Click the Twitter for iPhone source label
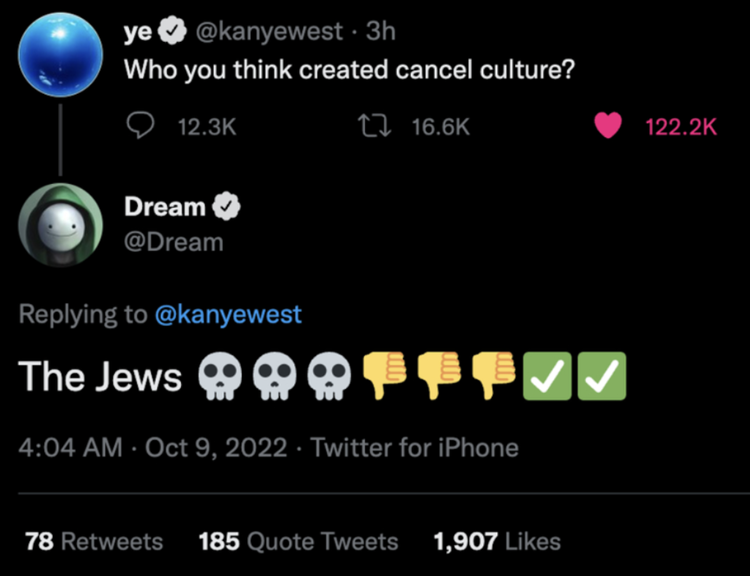750x576 pixels. coord(414,448)
